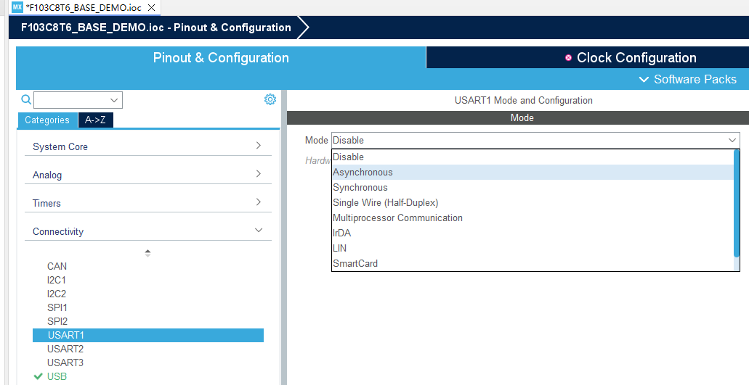The width and height of the screenshot is (749, 385).
Task: Choose IrDA mode option
Action: coord(533,233)
